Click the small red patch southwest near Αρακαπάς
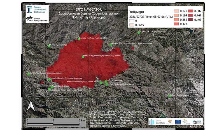The image size is (224, 130). pyautogui.click(x=42, y=82)
